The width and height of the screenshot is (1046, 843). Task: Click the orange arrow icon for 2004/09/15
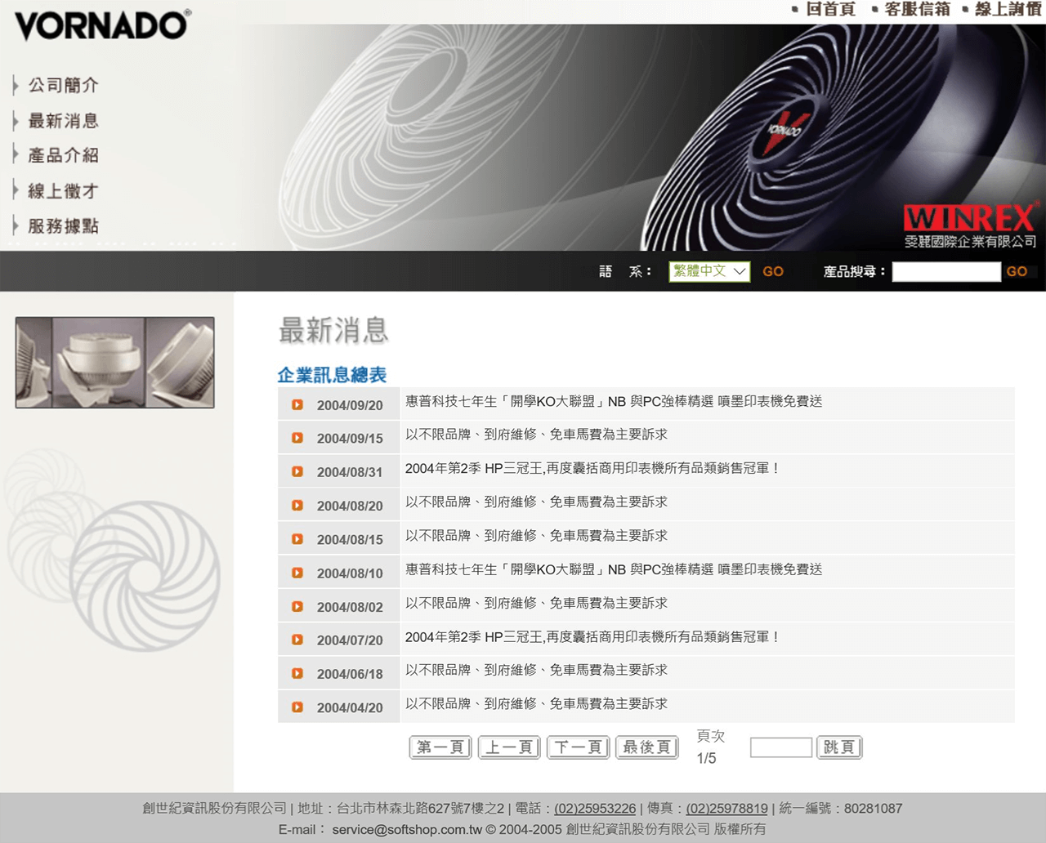click(297, 439)
